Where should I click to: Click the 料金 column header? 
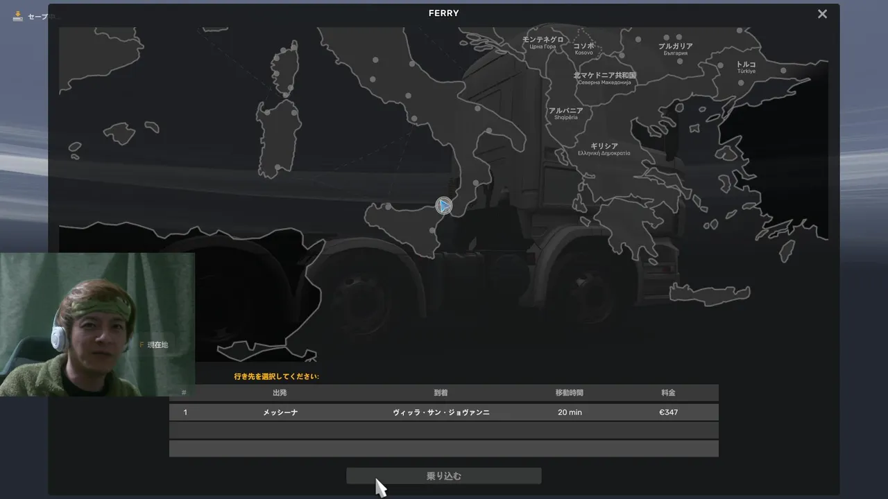tap(669, 393)
